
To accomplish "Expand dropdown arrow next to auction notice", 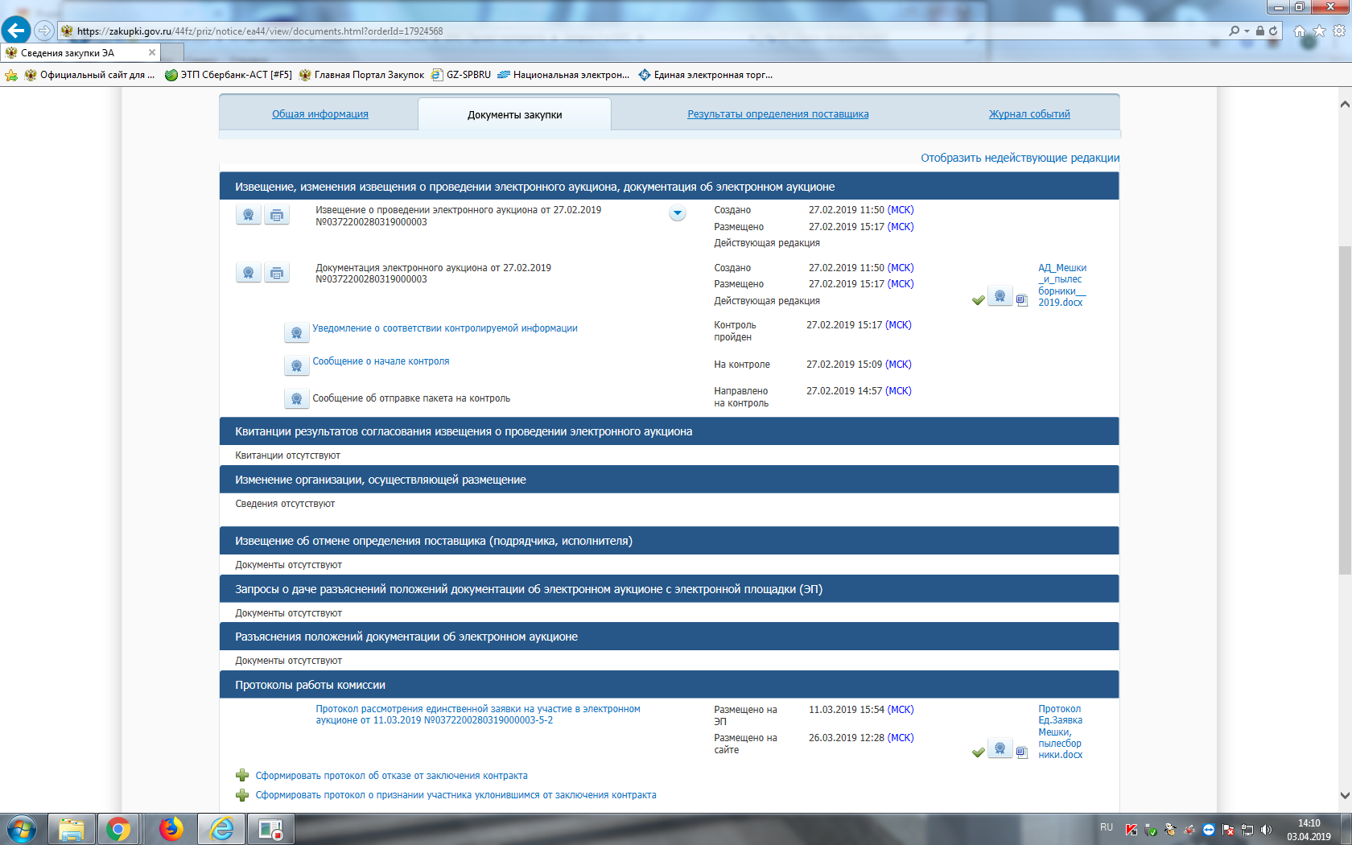I will [678, 213].
